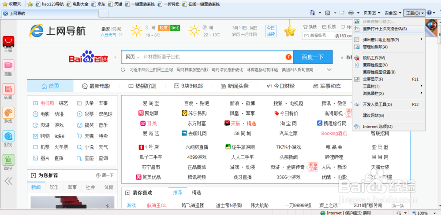Image resolution: width=441 pixels, height=215 pixels.
Task: Open the news sidebar icon
Action: (8, 89)
